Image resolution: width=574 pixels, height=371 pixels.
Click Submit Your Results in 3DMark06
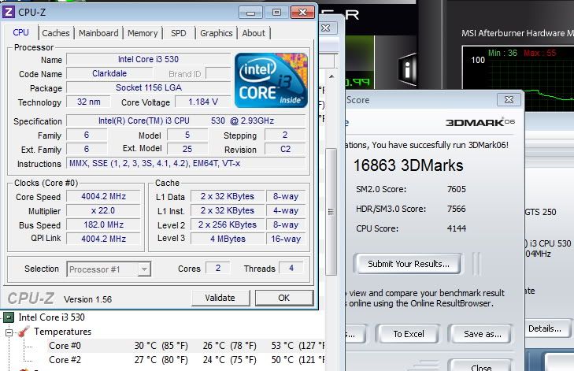(408, 264)
